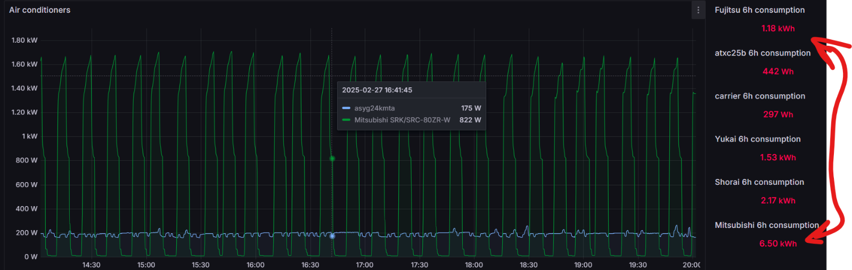Click the 1.20 kW y-axis label
This screenshot has height=270, width=852.
[x=24, y=112]
